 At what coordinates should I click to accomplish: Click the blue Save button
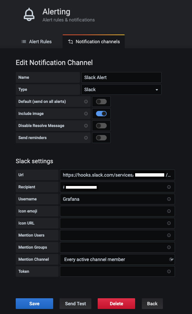[34, 304]
